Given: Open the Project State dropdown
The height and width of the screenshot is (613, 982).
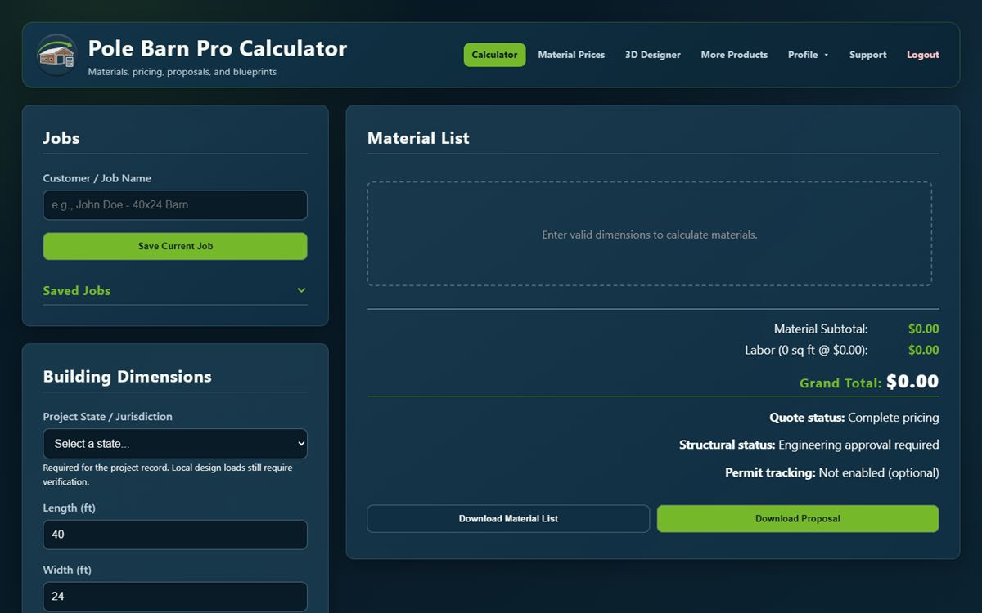Looking at the screenshot, I should point(175,444).
